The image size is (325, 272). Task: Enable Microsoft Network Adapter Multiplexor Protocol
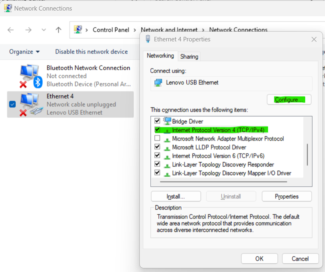pos(157,138)
